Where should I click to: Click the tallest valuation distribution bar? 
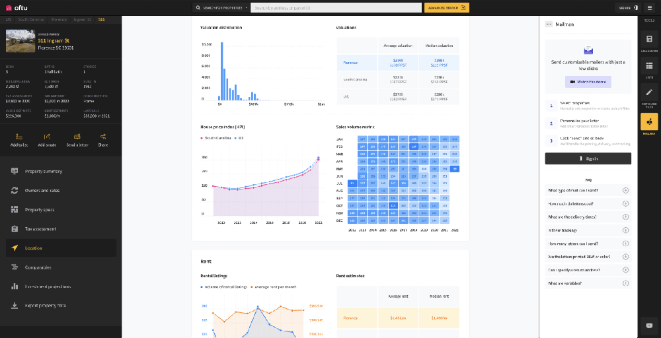click(221, 71)
